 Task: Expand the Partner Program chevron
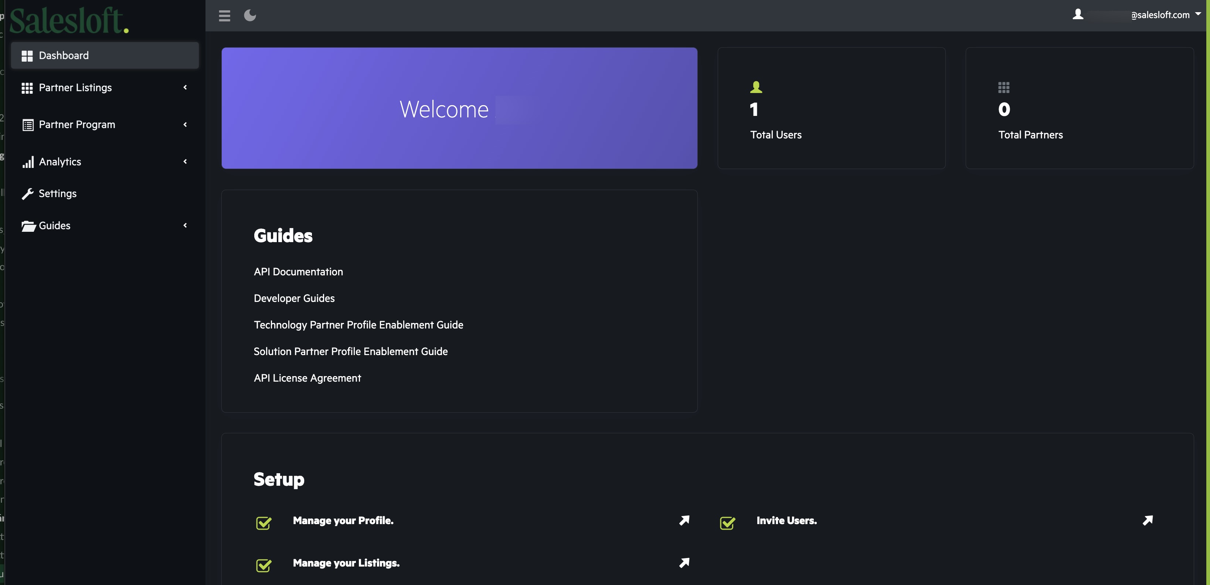tap(185, 124)
